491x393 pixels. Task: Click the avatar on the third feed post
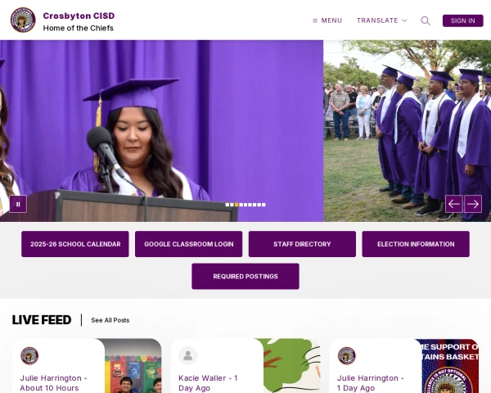[x=347, y=355]
